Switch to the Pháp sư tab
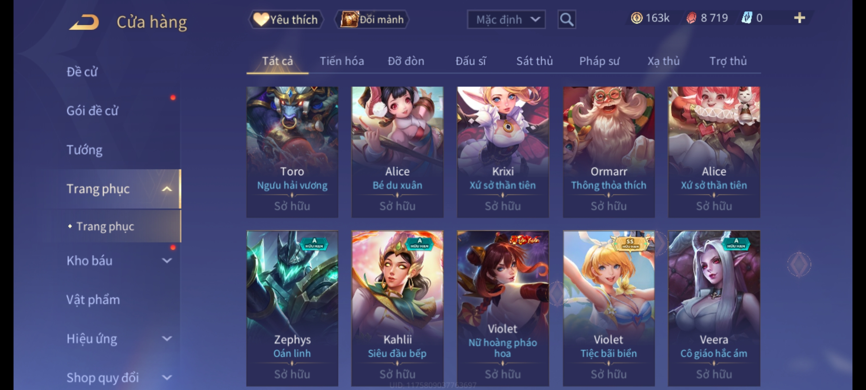Image resolution: width=866 pixels, height=390 pixels. click(599, 61)
